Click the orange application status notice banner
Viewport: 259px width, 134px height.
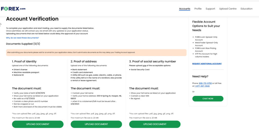[96, 52]
